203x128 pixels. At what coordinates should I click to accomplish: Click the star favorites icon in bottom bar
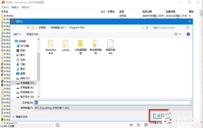(x=131, y=125)
